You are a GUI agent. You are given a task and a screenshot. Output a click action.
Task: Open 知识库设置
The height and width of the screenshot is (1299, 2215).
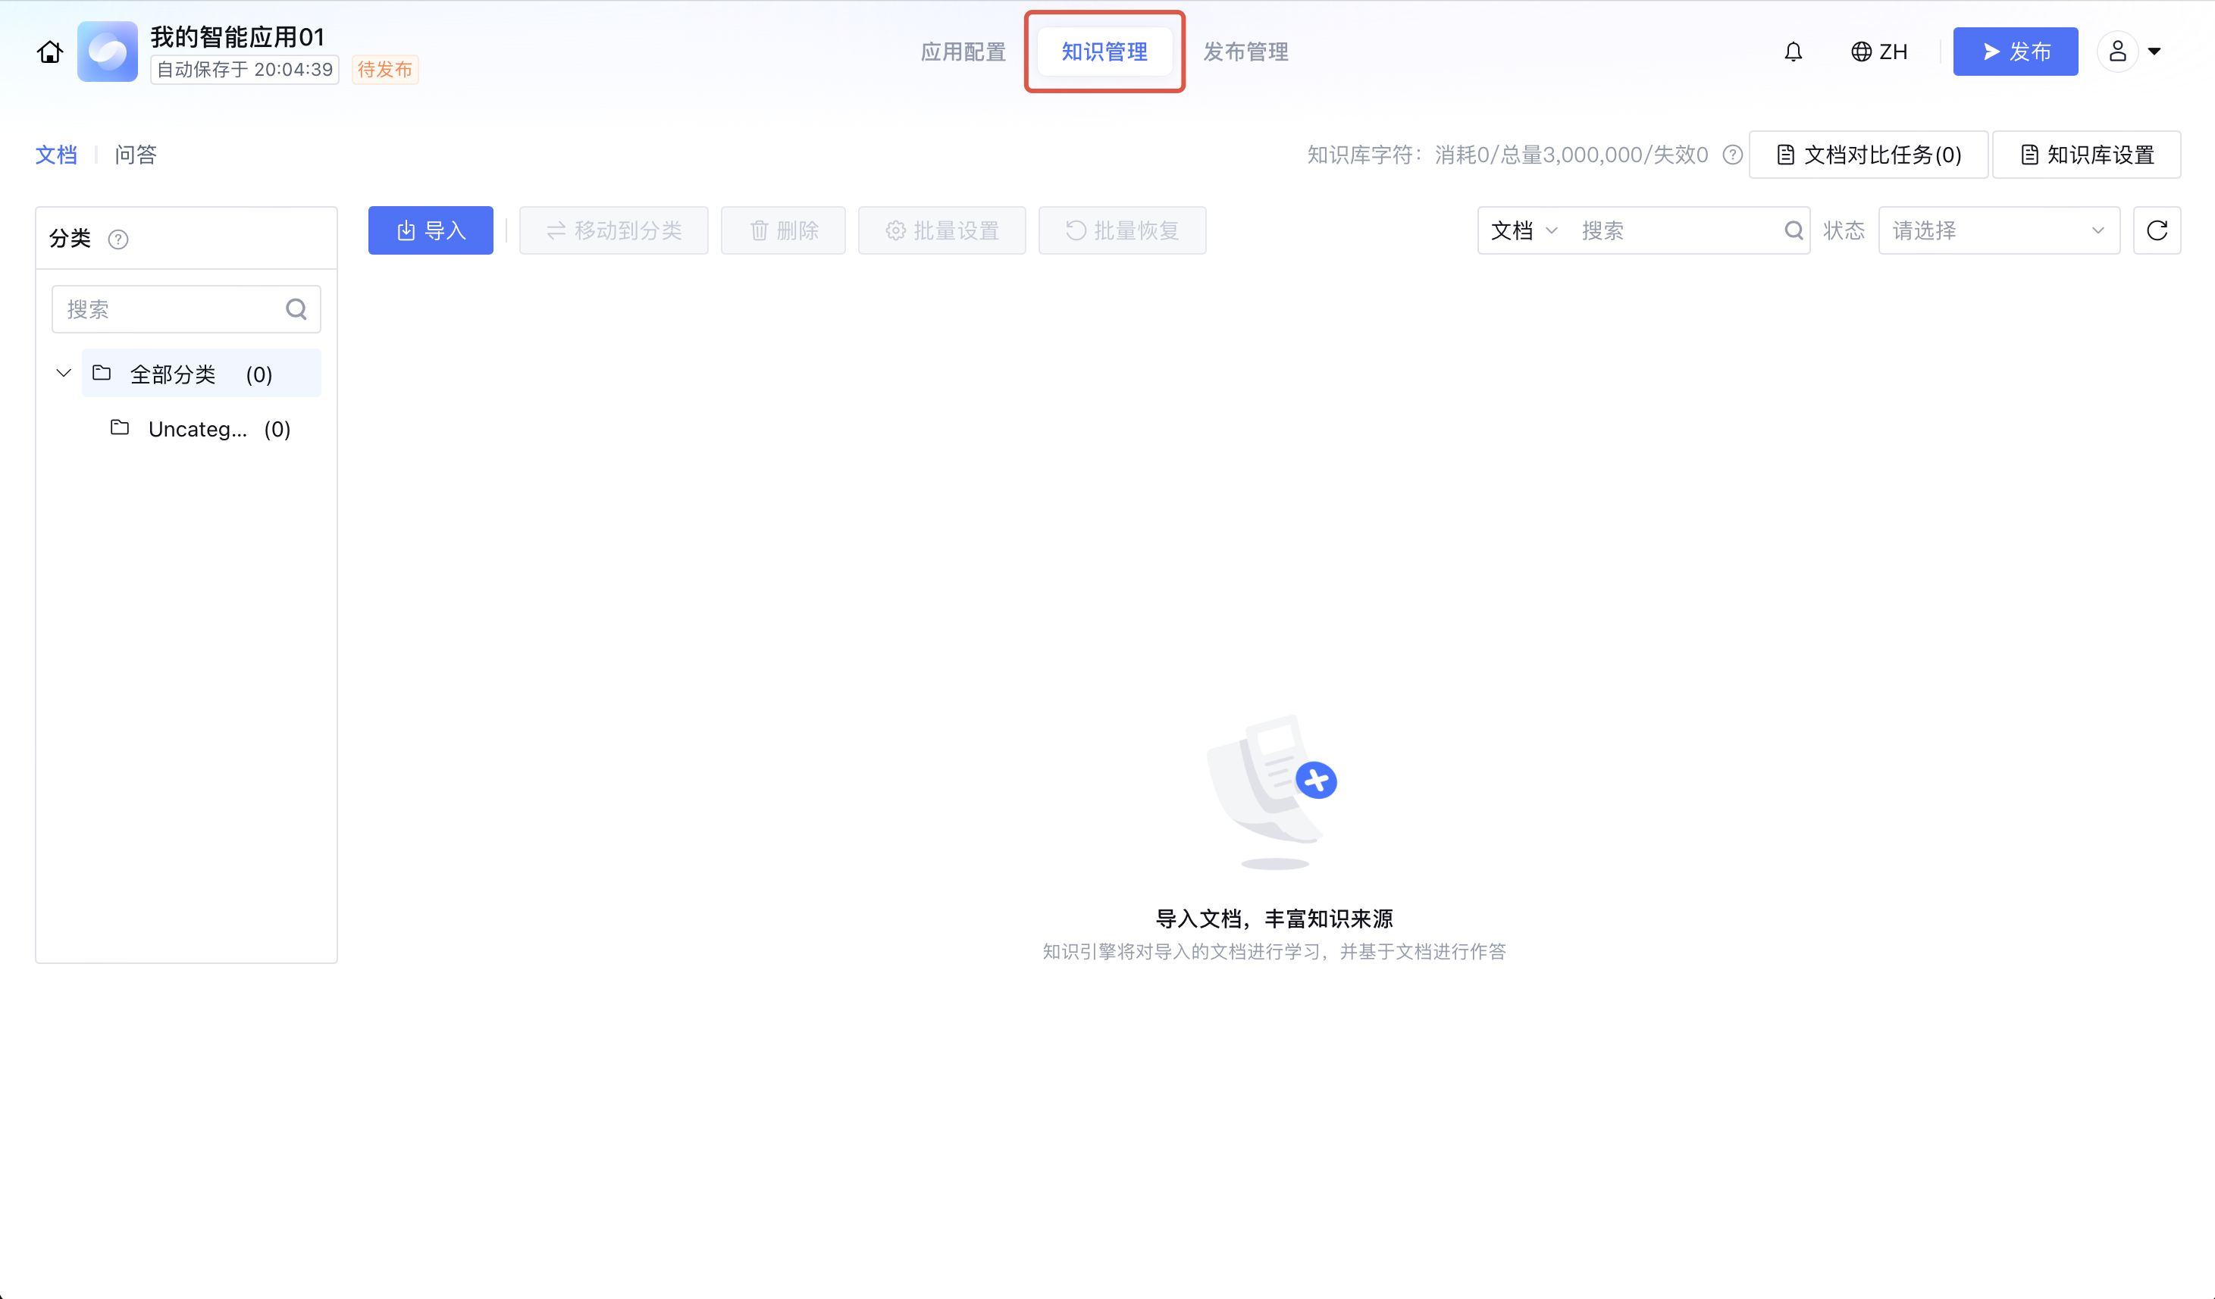point(2086,155)
